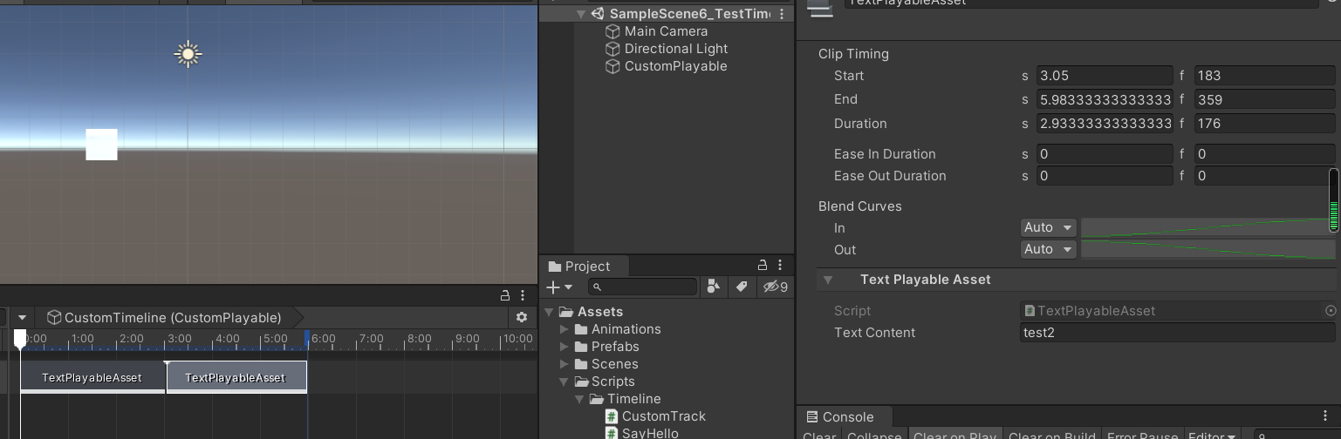Click the Script object picker circle icon
The height and width of the screenshot is (439, 1341).
coord(1330,310)
